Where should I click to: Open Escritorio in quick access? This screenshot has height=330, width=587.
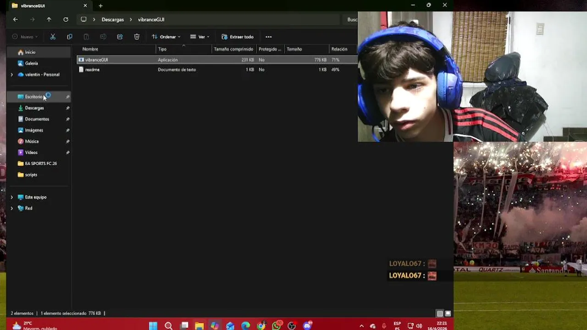point(39,97)
